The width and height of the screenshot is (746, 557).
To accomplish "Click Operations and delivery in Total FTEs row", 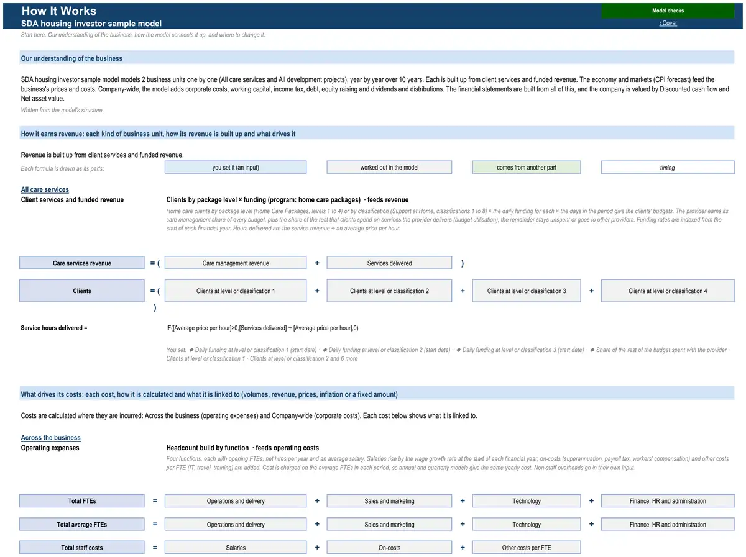I will (236, 501).
